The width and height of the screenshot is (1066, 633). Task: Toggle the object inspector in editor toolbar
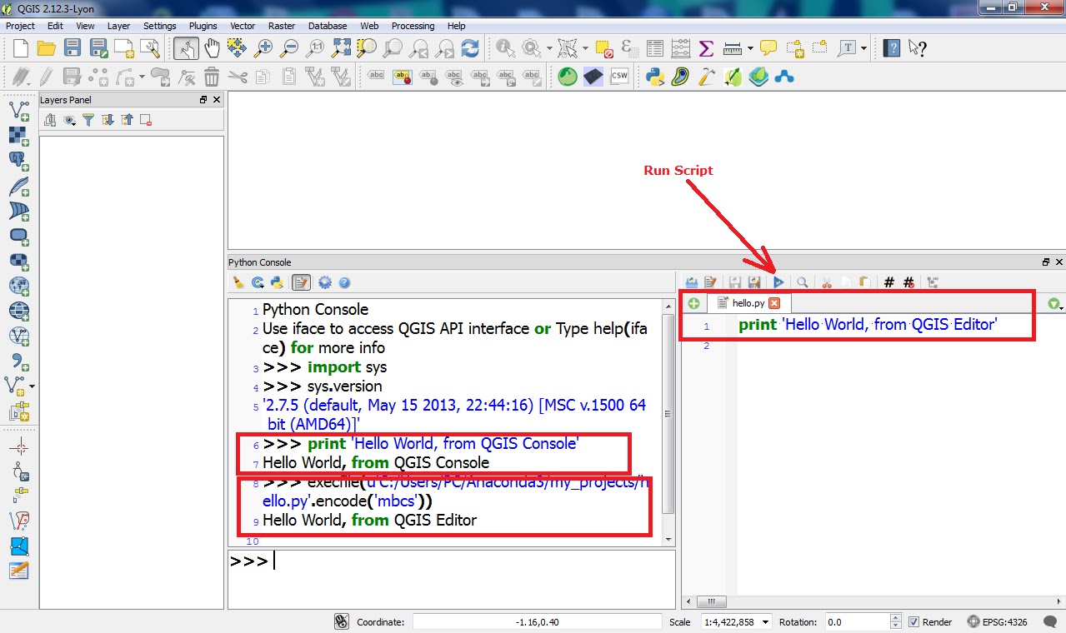tap(932, 282)
